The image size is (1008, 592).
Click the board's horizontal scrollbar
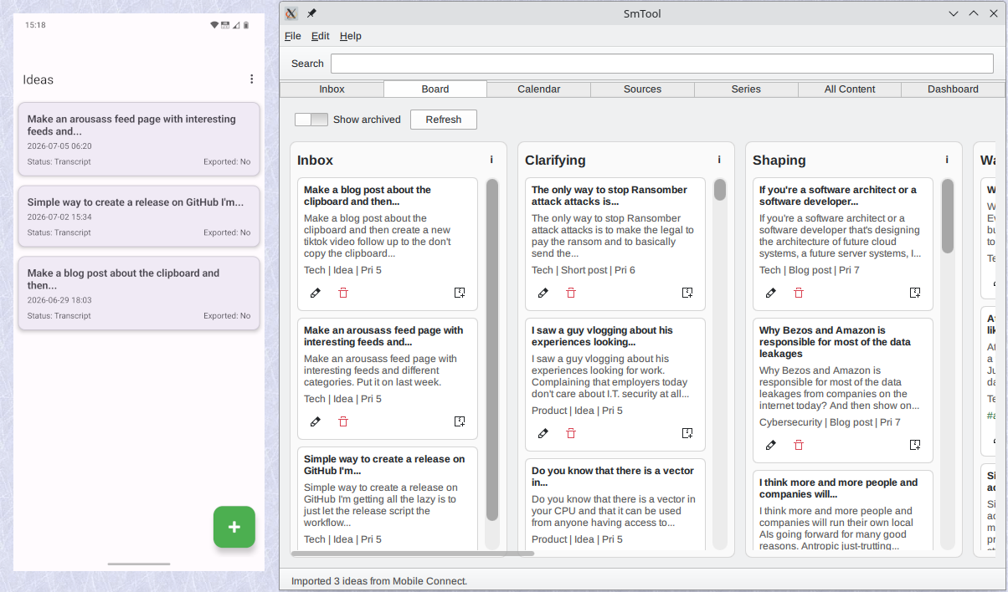click(x=413, y=554)
